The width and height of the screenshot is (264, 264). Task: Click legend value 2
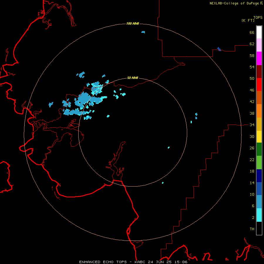tap(253, 217)
